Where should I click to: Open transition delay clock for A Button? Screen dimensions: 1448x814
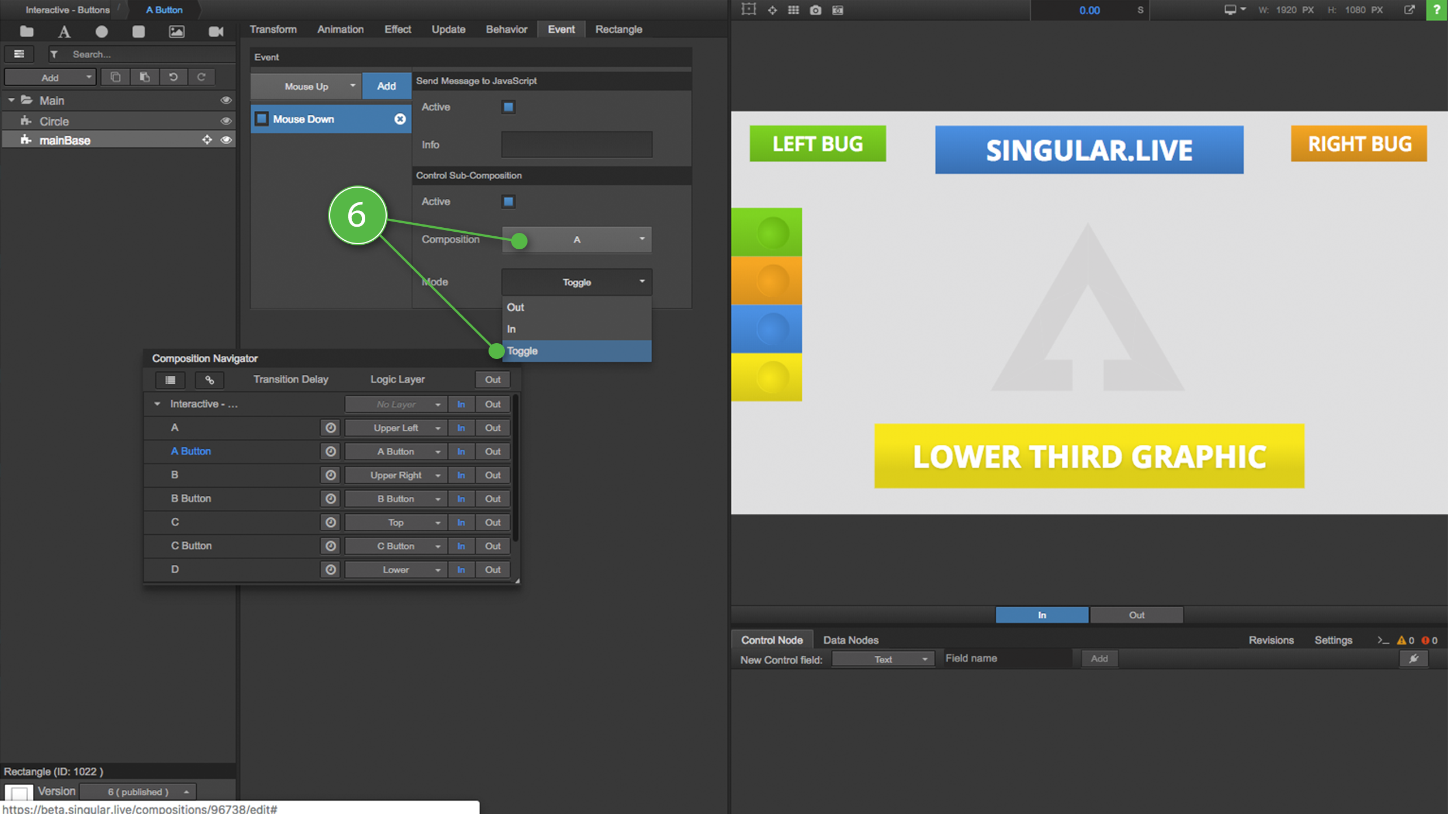[x=331, y=451]
